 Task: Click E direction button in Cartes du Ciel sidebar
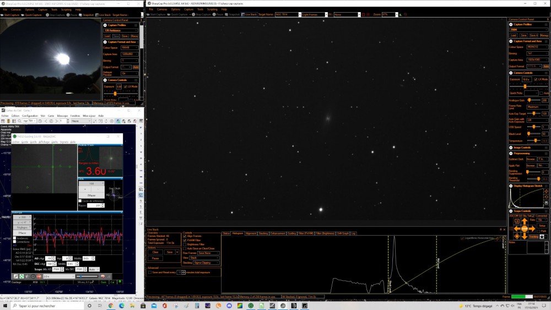click(141, 213)
